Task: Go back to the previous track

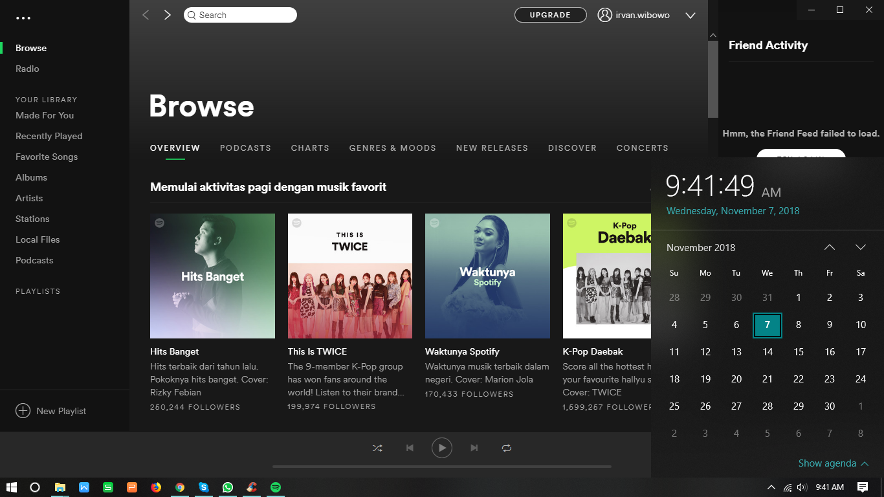Action: (410, 448)
